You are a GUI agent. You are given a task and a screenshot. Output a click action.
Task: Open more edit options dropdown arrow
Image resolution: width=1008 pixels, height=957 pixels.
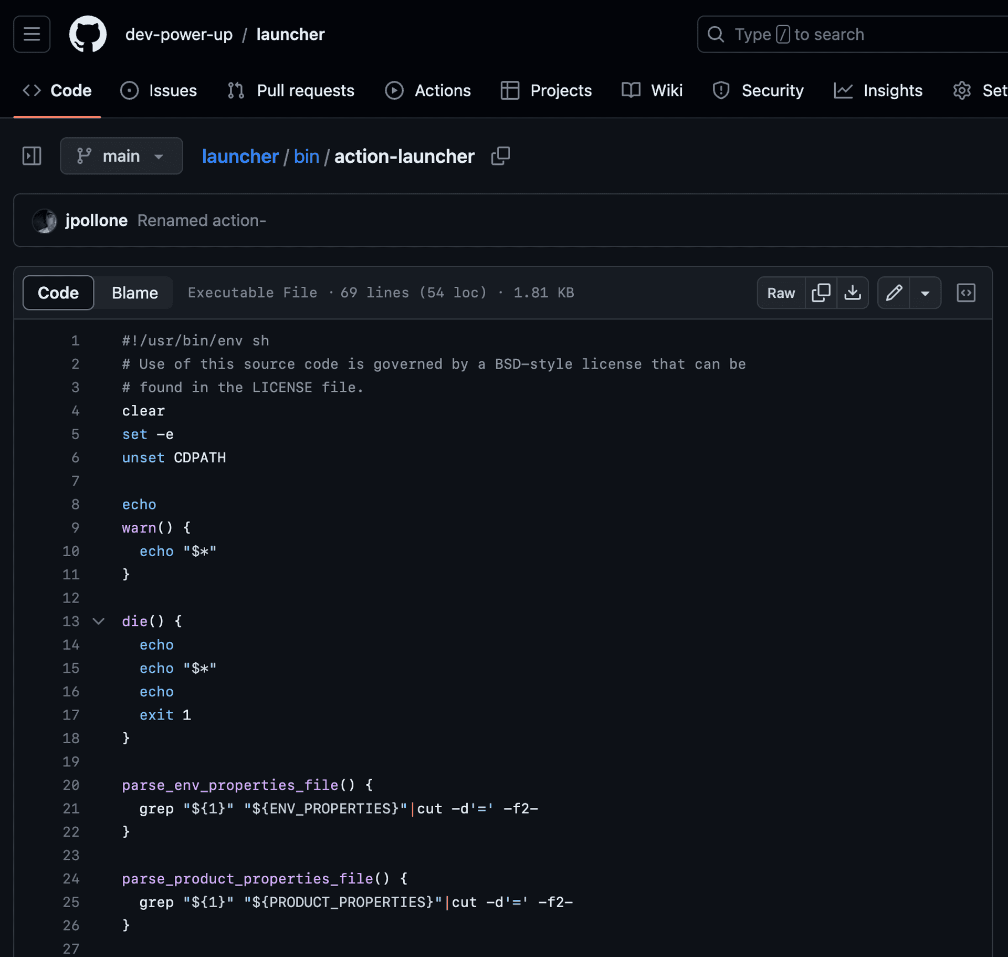tap(925, 293)
